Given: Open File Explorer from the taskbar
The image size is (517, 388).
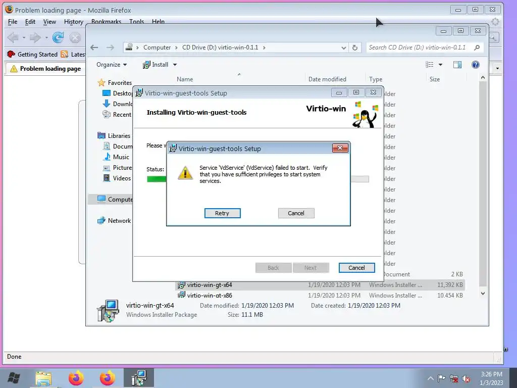Looking at the screenshot, I should (43, 378).
